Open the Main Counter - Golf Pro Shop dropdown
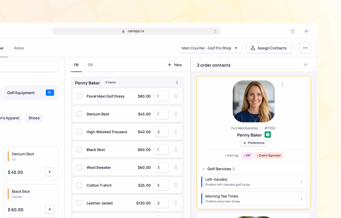Screen dimensions: 341x218 pyautogui.click(x=210, y=48)
